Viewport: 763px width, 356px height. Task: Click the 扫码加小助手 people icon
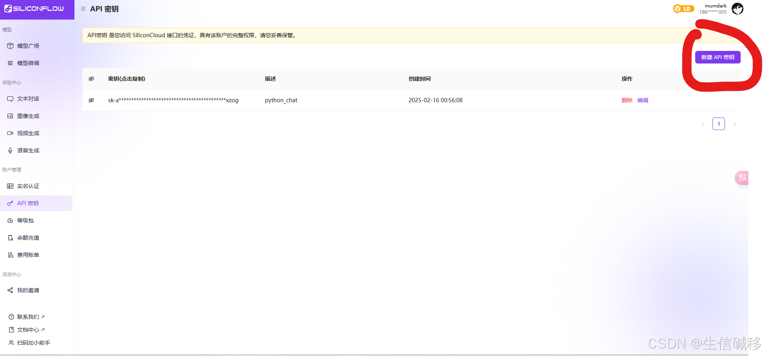(11, 343)
